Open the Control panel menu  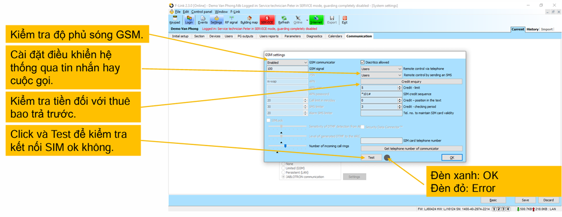tap(201, 12)
